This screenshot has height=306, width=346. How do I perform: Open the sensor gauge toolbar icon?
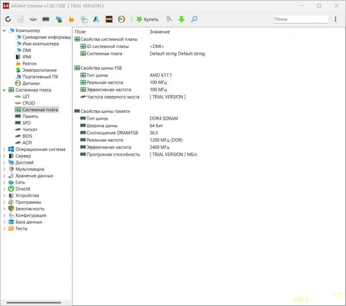click(122, 19)
